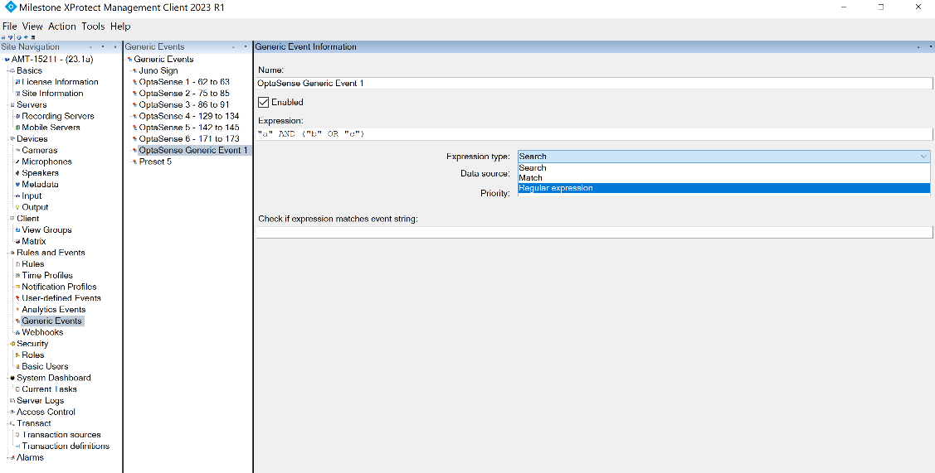Click the Recording Servers icon
The width and height of the screenshot is (935, 473).
click(18, 116)
